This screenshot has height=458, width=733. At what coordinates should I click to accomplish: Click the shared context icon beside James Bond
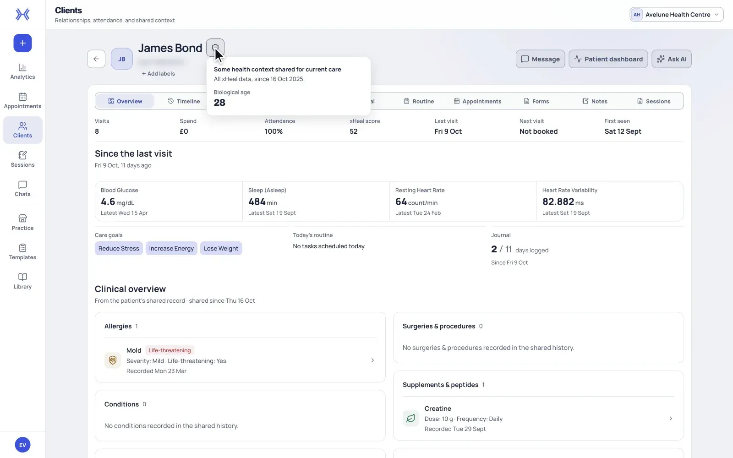tap(215, 48)
